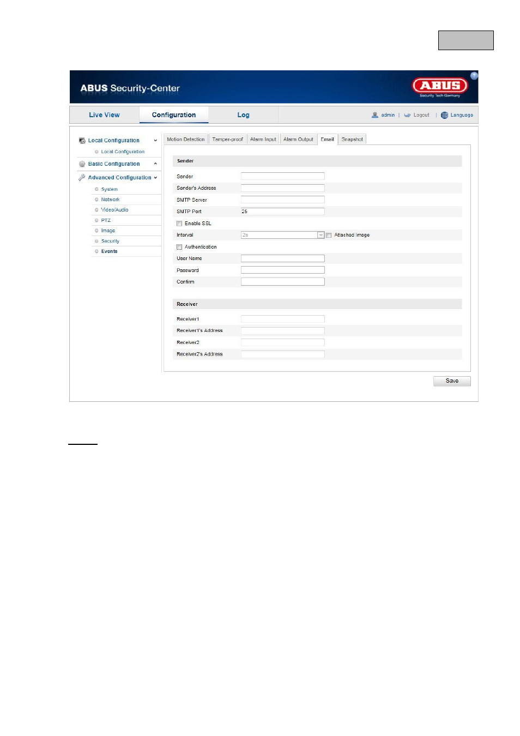This screenshot has width=520, height=736.
Task: Open the Image menu item
Action: tap(108, 231)
